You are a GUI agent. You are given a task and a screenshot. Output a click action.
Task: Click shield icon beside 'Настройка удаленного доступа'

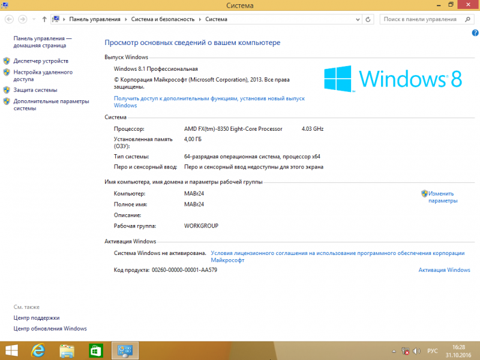pyautogui.click(x=7, y=72)
